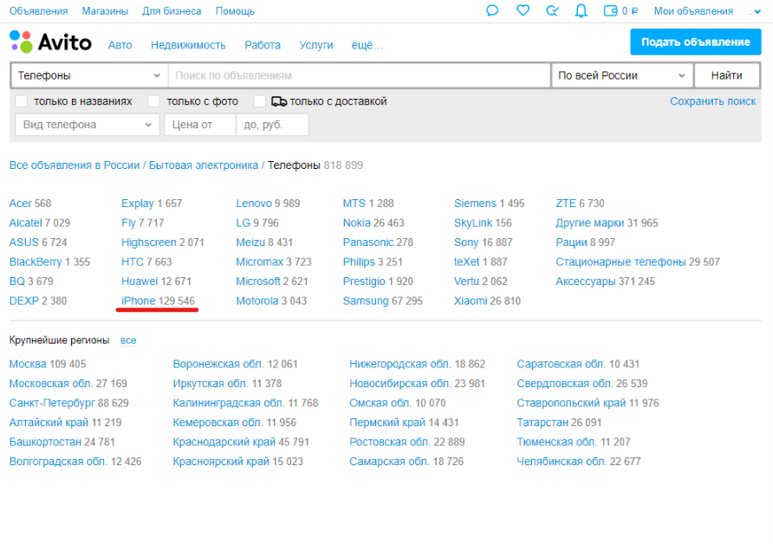Select Sony brand link
This screenshot has height=544, width=773.
pyautogui.click(x=466, y=243)
